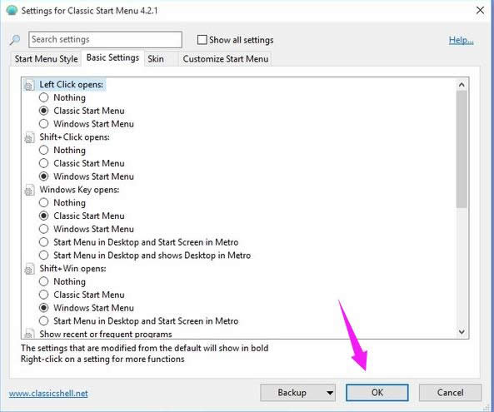Open the www.classicshell.net link
The width and height of the screenshot is (494, 412).
click(x=48, y=394)
